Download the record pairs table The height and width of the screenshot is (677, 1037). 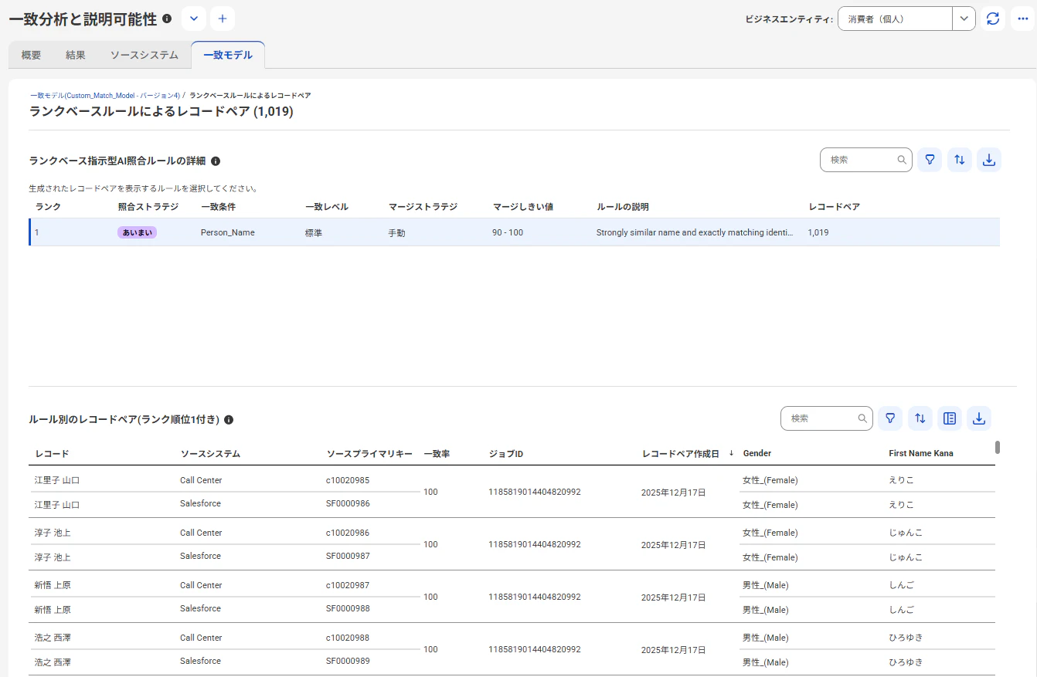979,418
